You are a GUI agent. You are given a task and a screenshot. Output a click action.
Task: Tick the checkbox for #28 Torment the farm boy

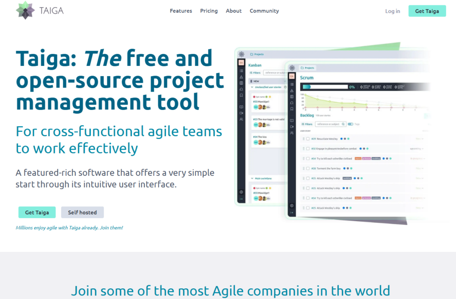308,168
